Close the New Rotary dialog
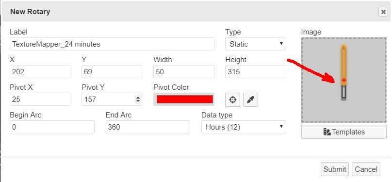This screenshot has height=182, width=392. (x=383, y=12)
